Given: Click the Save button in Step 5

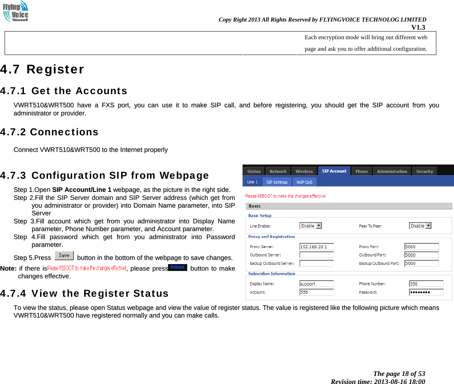Looking at the screenshot, I should [x=64, y=255].
